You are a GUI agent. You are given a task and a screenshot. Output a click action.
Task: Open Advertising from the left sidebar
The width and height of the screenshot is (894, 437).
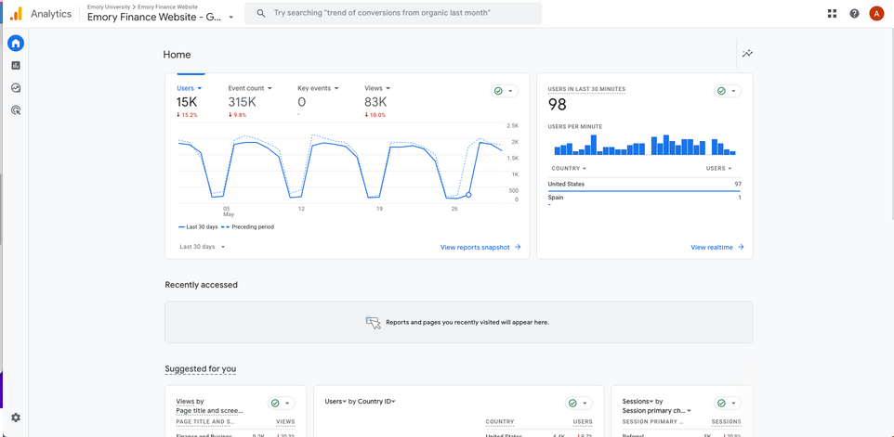point(16,110)
